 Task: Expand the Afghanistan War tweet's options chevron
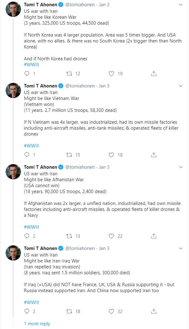181,167
